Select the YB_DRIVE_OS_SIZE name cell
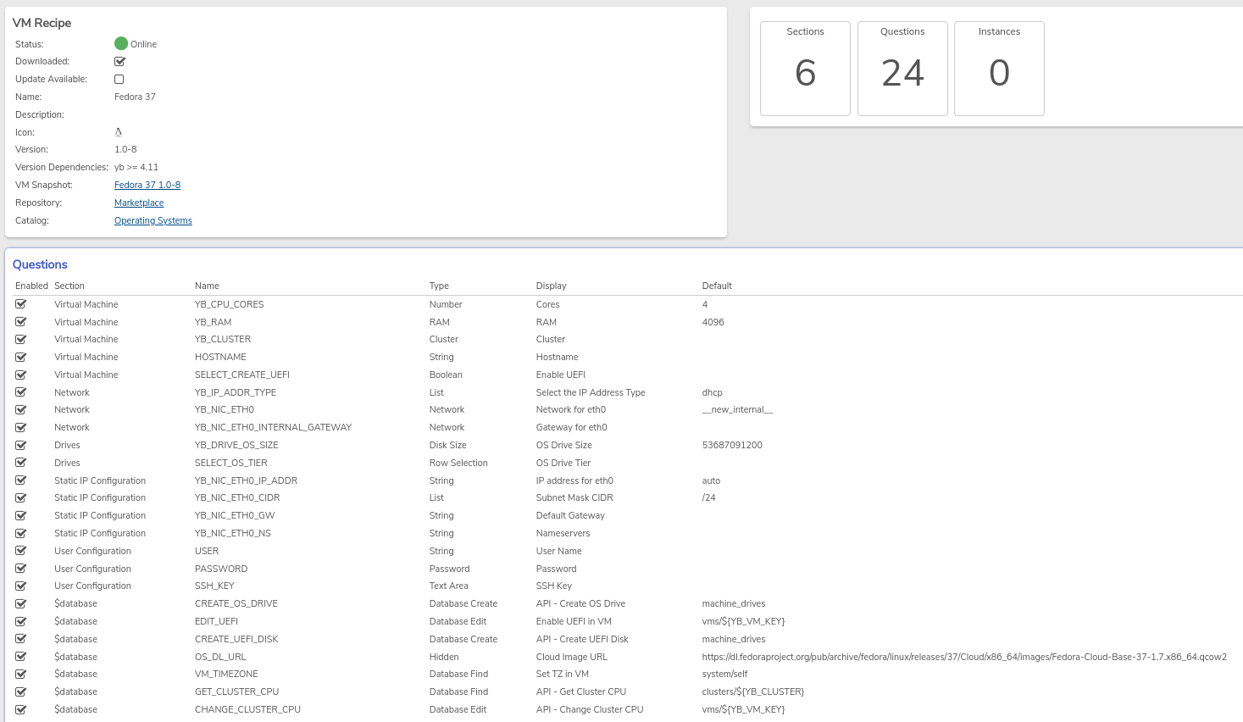Screen dimensions: 1243x722 [x=236, y=445]
